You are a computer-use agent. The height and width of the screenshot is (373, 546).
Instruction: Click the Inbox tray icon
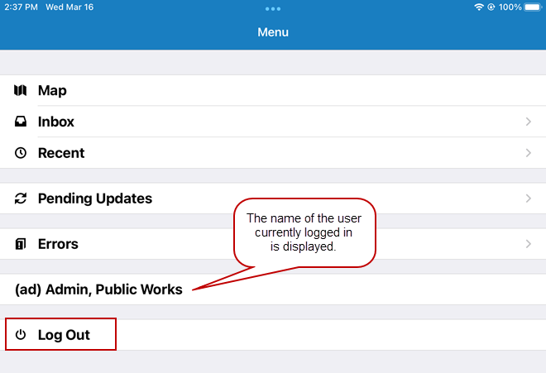pos(21,122)
